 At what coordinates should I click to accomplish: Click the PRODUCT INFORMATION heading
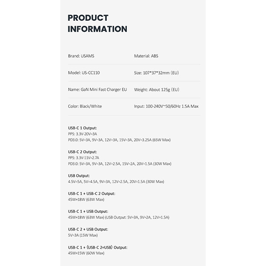(97, 23)
